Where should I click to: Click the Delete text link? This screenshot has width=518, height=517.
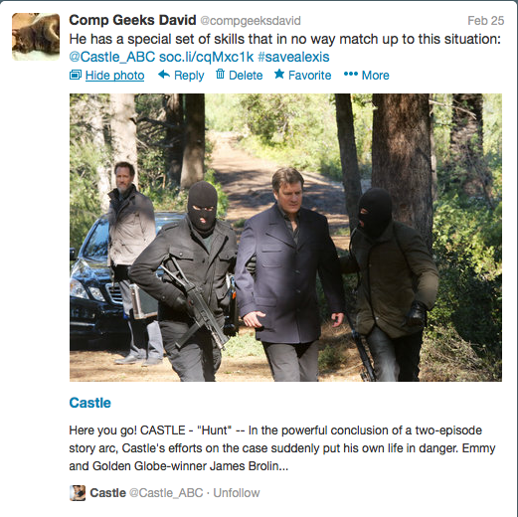click(246, 76)
